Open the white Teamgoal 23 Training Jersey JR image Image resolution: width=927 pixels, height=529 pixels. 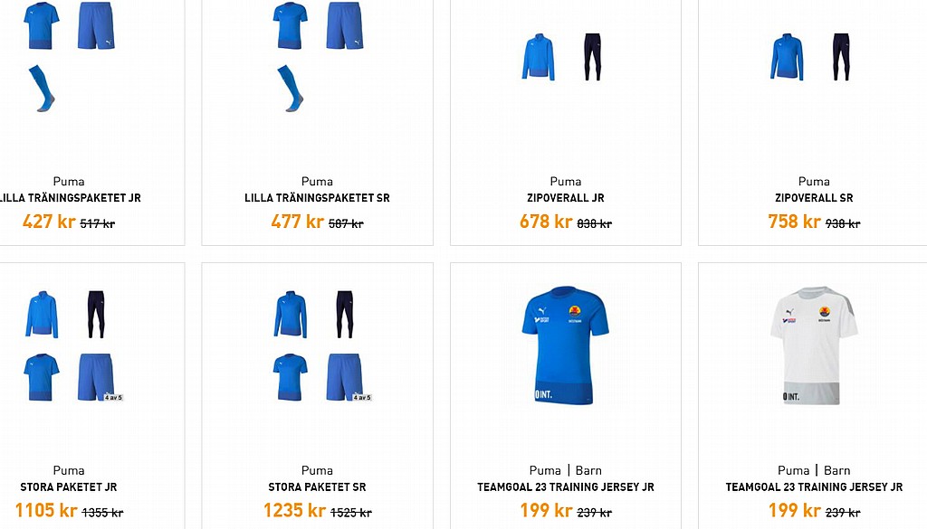coord(814,345)
